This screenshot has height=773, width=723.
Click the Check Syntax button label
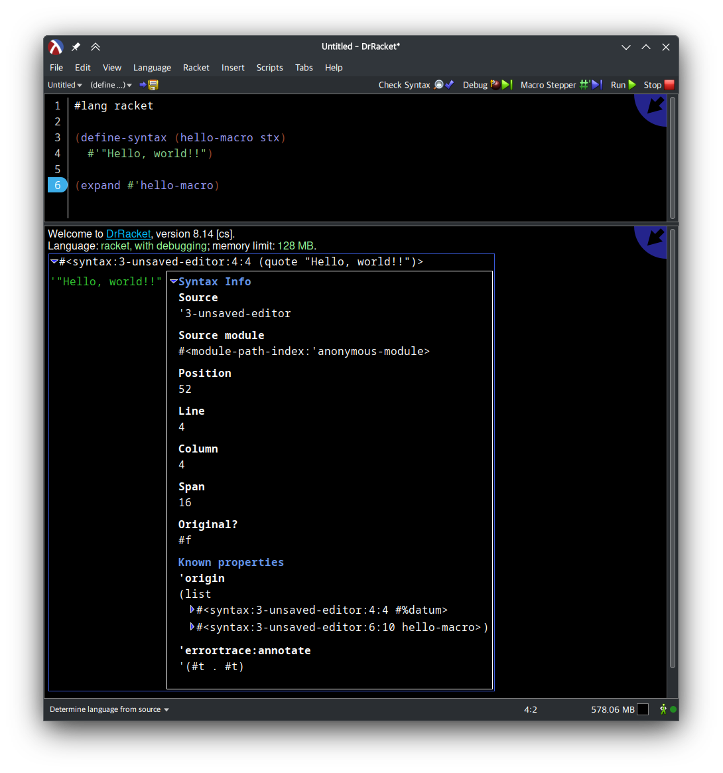tap(404, 85)
